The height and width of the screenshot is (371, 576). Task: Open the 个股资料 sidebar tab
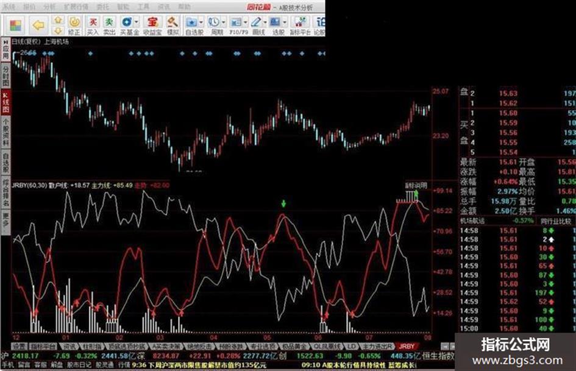pos(5,133)
